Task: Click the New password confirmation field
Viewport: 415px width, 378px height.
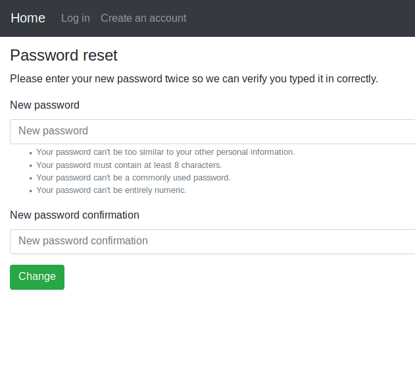Action: tap(212, 242)
